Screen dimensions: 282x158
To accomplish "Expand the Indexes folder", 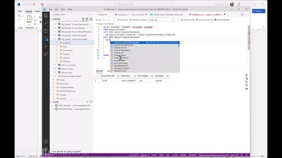I will 57,57.
